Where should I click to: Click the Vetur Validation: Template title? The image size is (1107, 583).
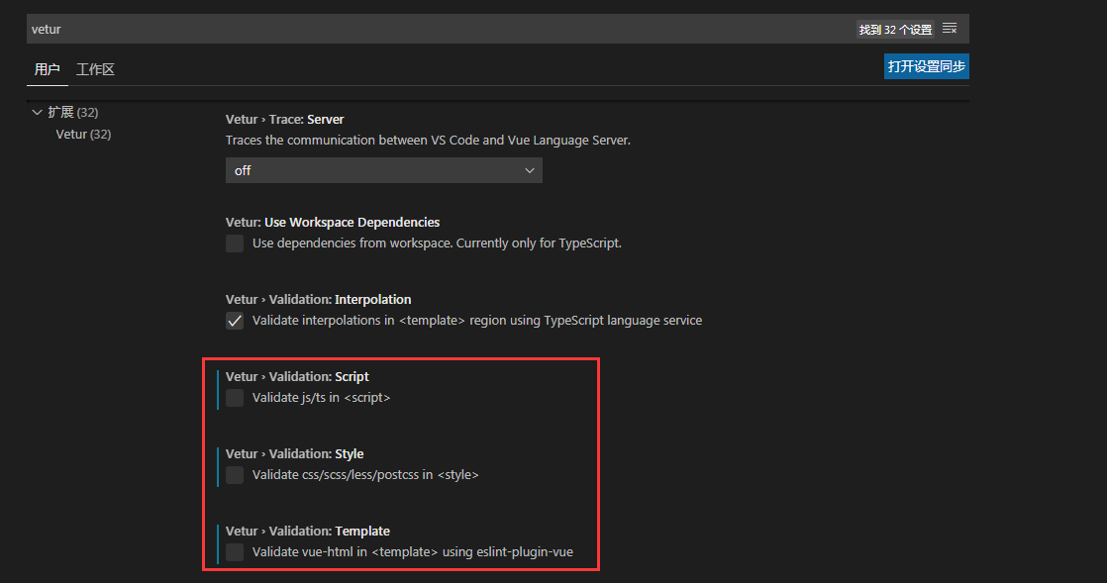click(x=308, y=531)
